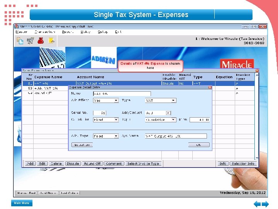This screenshot has width=278, height=209.
Task: Click the Account Name column header
Action: (x=90, y=77)
